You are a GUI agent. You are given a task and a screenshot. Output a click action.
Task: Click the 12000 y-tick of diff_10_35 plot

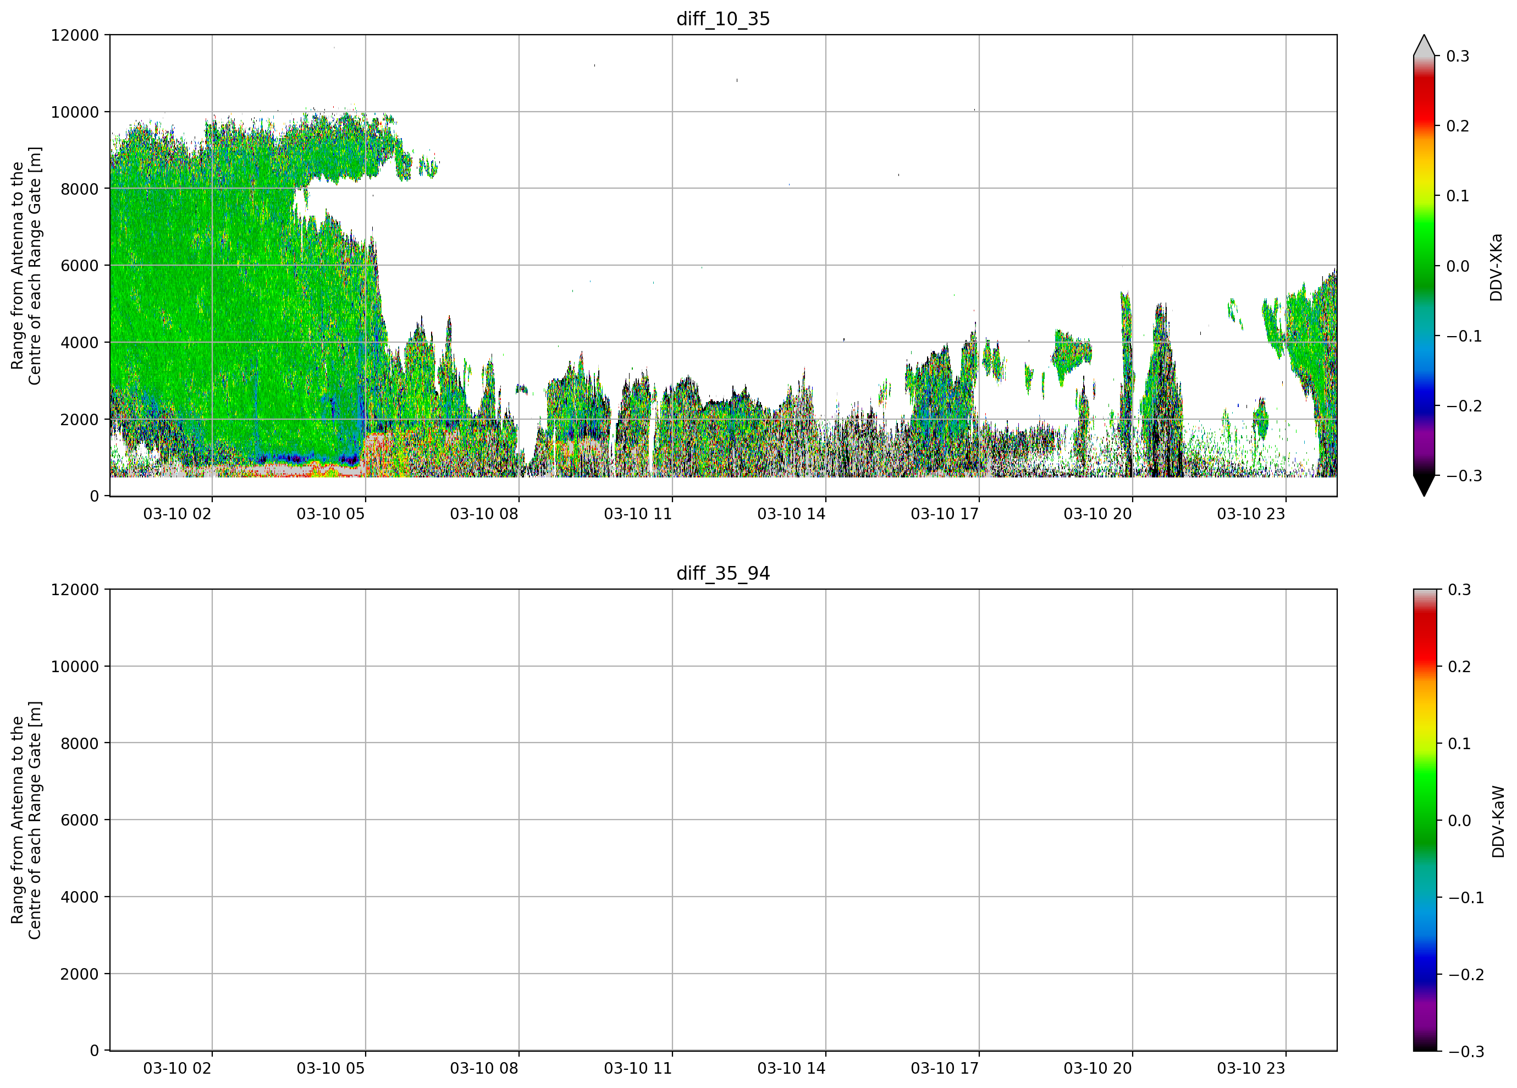point(75,35)
